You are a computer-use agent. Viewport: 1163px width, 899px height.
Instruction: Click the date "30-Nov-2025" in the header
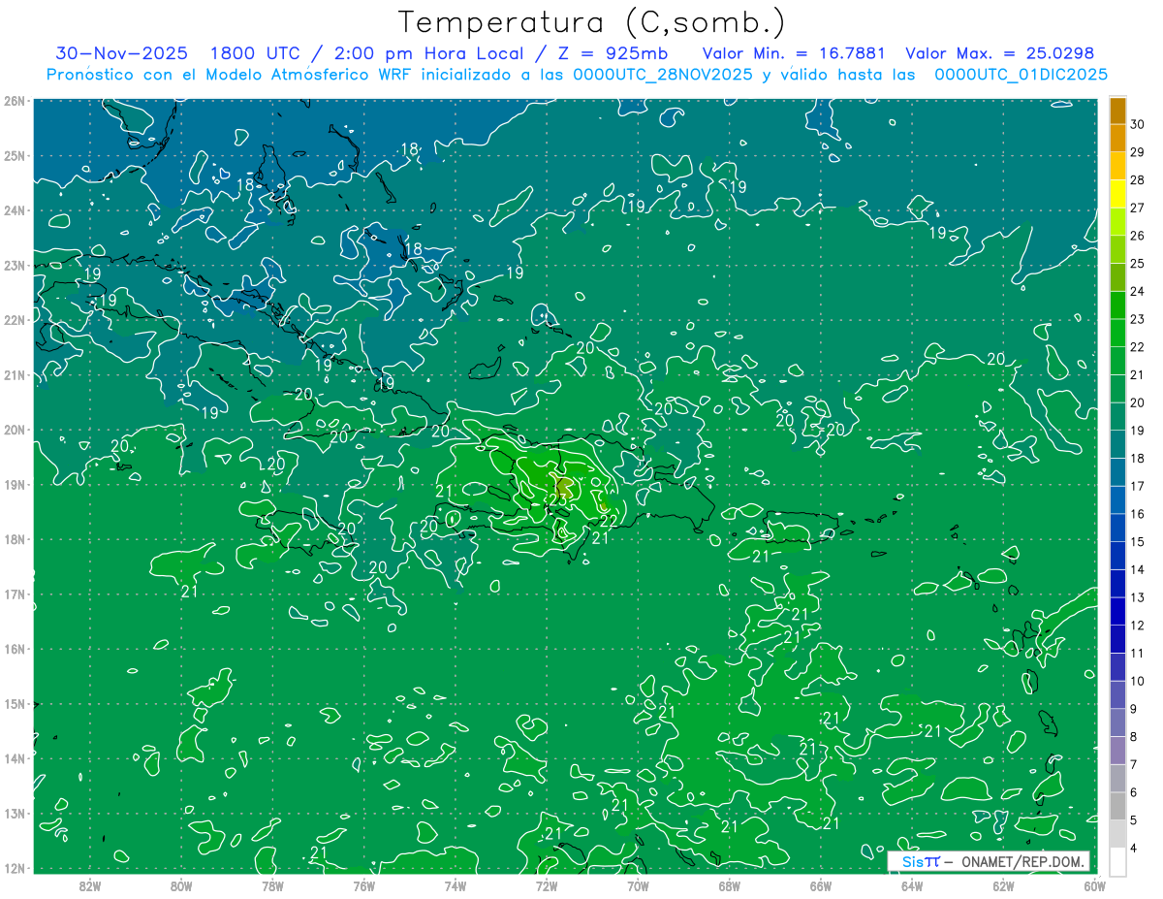pyautogui.click(x=122, y=53)
